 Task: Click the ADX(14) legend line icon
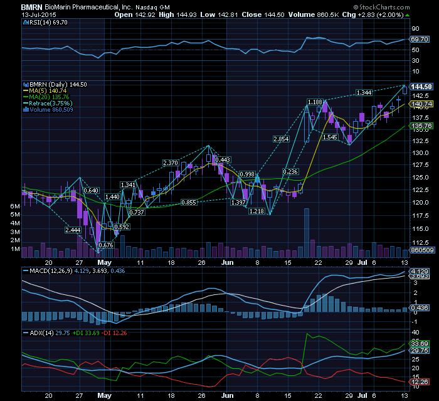[x=26, y=333]
